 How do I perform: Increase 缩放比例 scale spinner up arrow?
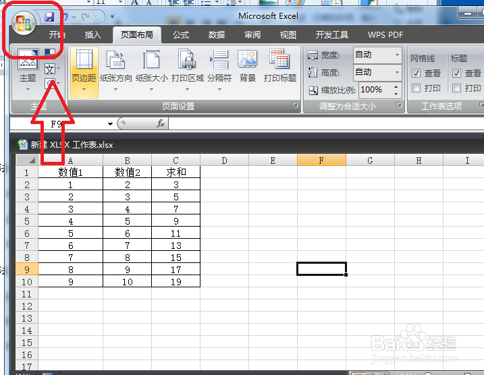click(x=396, y=86)
